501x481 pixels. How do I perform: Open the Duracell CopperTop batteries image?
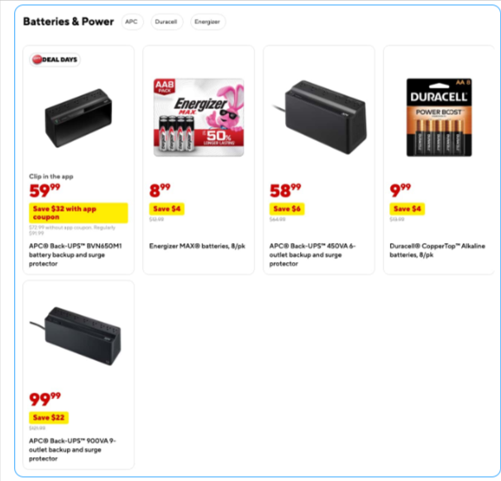point(438,116)
